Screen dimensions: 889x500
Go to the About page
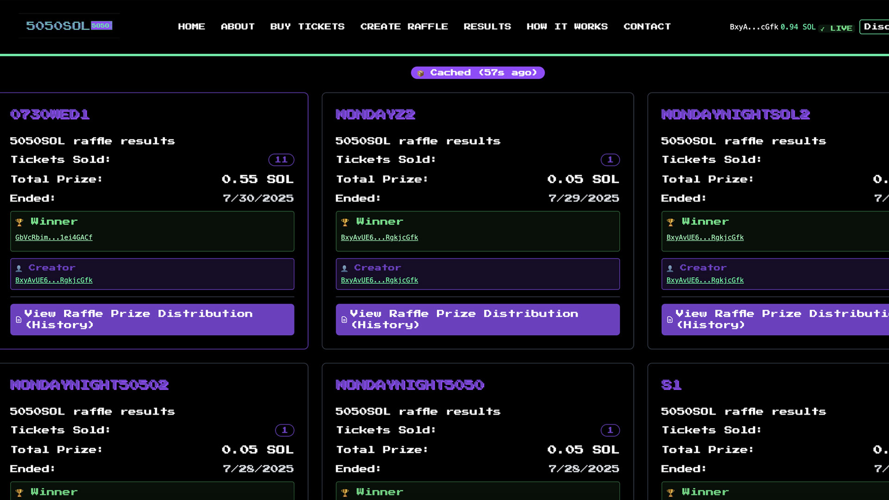coord(238,26)
